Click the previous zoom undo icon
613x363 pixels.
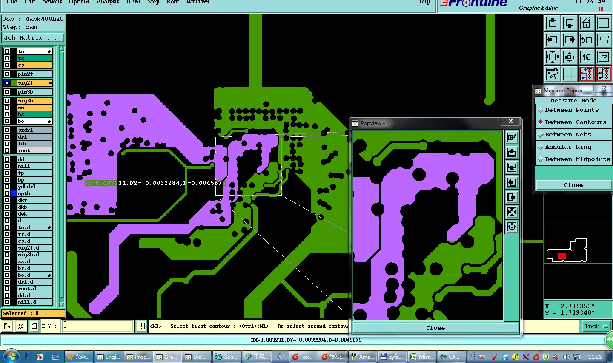pos(587,40)
